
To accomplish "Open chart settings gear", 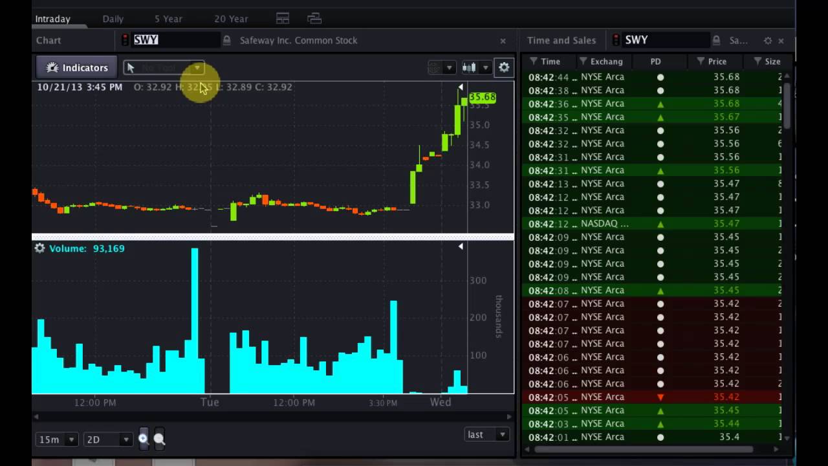I will (504, 67).
